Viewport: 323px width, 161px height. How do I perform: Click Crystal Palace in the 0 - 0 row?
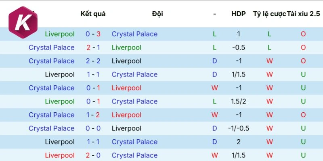click(x=52, y=128)
